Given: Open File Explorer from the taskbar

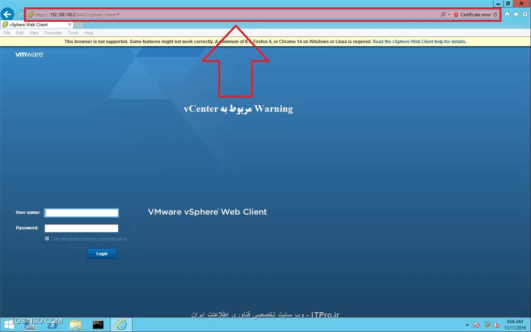Looking at the screenshot, I should point(75,325).
